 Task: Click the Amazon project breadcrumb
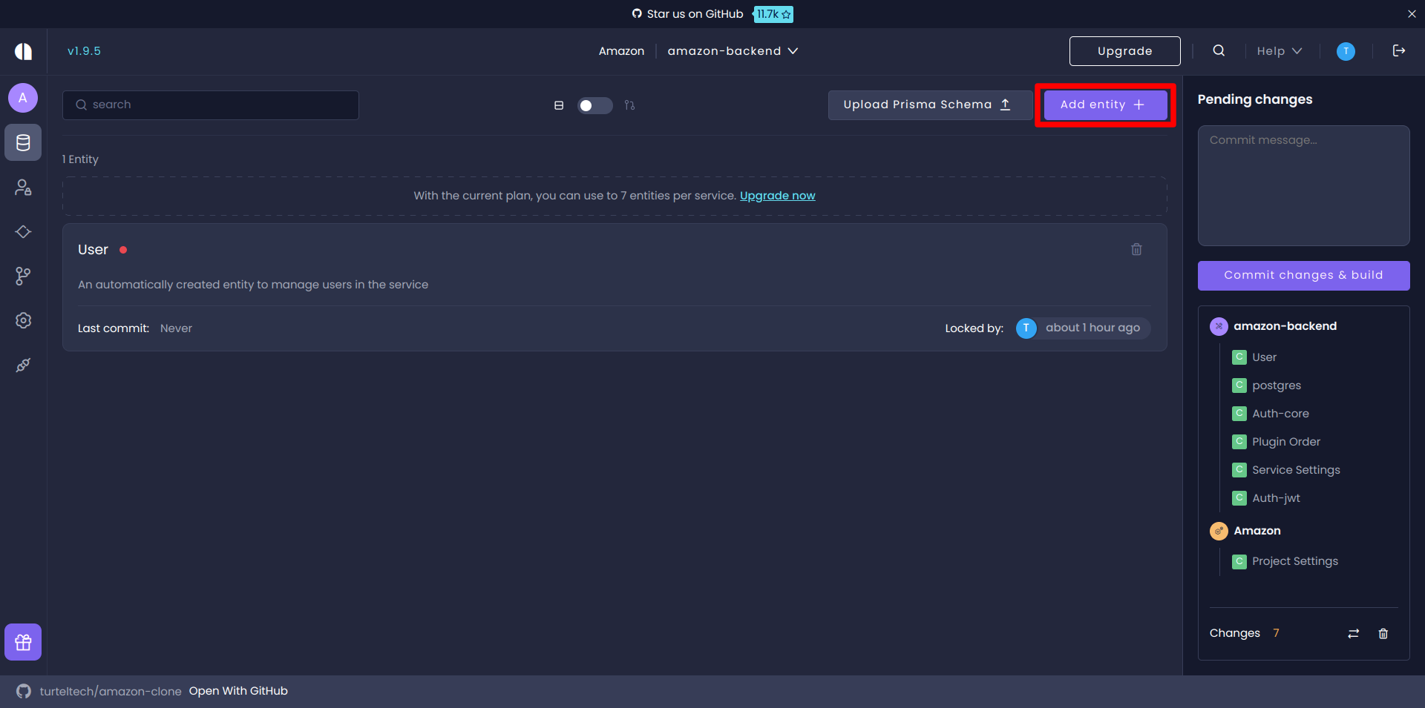[x=621, y=51]
